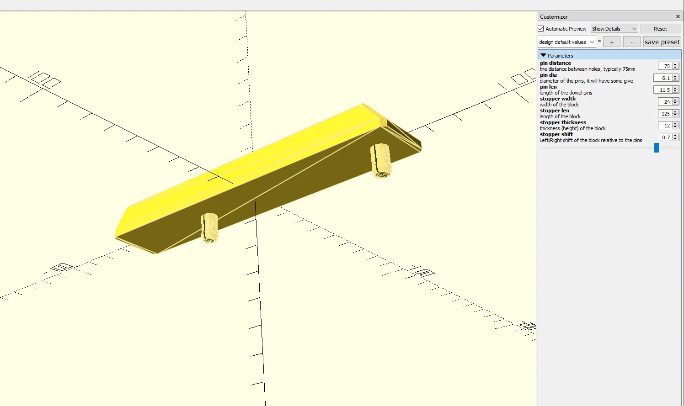Screen dimensions: 684x406
Task: Collapse the Parameters section
Action: [x=544, y=55]
